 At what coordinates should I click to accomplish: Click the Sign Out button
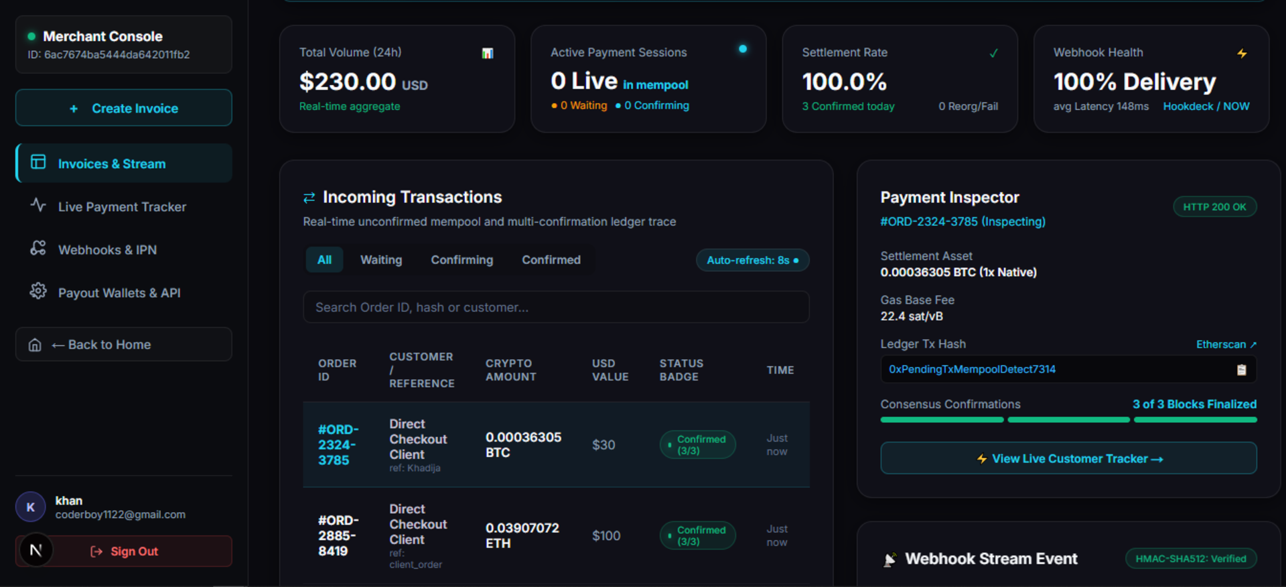[x=124, y=551]
